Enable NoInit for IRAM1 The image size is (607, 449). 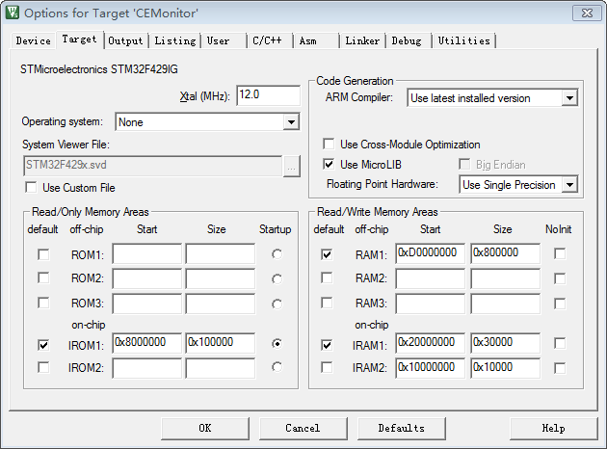tap(560, 343)
